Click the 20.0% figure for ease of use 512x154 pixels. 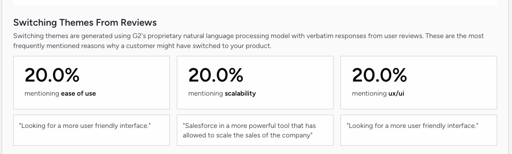52,75
